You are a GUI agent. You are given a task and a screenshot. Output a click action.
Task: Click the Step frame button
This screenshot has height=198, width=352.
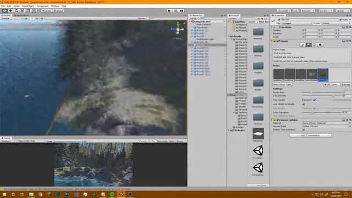(182, 11)
